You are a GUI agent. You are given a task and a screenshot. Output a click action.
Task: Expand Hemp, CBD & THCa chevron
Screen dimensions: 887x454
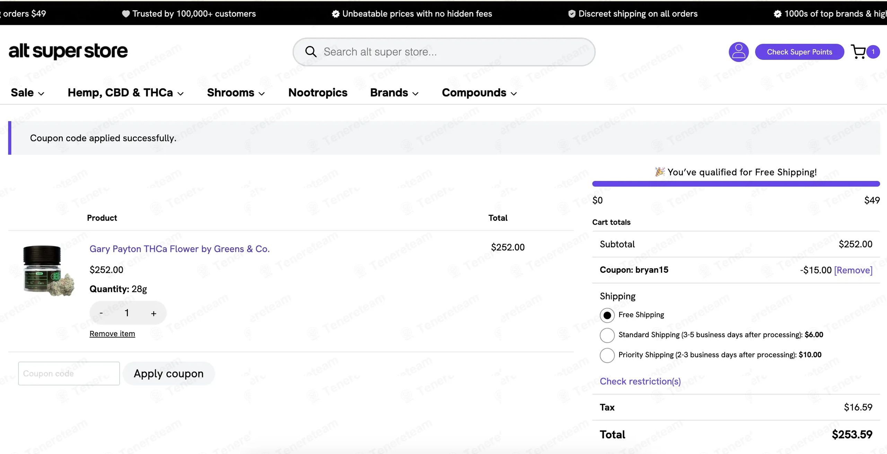(x=181, y=94)
